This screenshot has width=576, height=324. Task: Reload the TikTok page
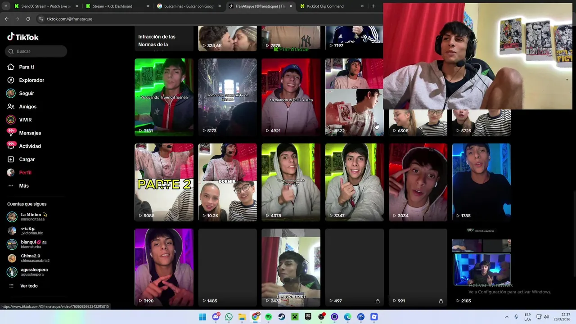coord(28,19)
